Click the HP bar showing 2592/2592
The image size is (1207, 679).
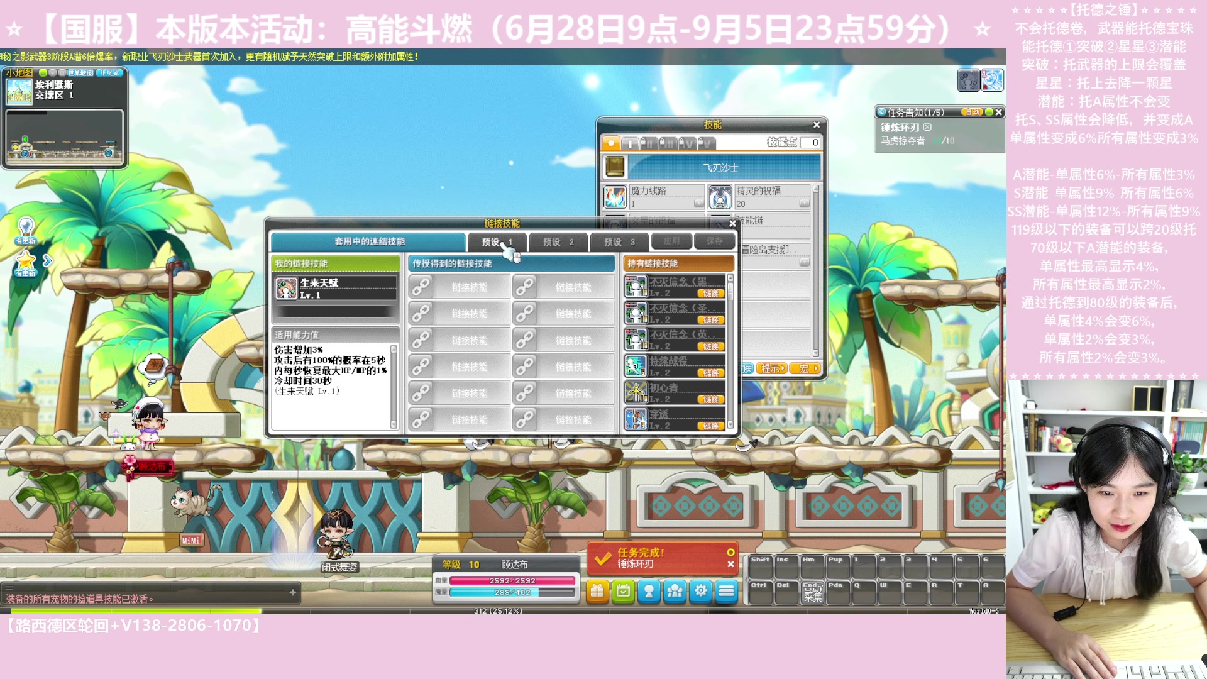click(x=512, y=581)
